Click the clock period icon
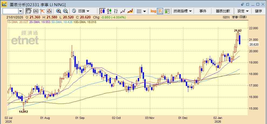This screenshot has height=124, width=267. 74,11
